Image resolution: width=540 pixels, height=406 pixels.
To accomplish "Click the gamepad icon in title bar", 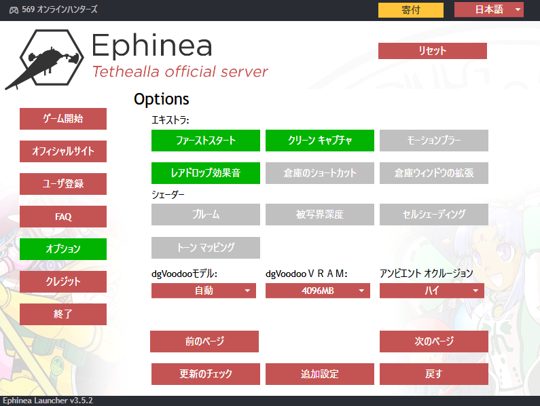I will pos(14,10).
